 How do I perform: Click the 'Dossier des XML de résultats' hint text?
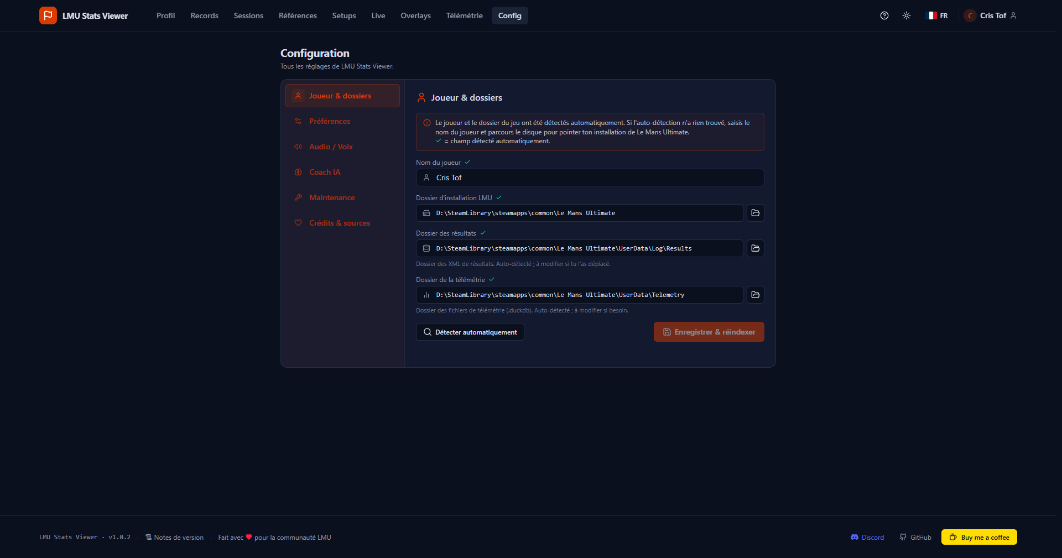point(513,264)
